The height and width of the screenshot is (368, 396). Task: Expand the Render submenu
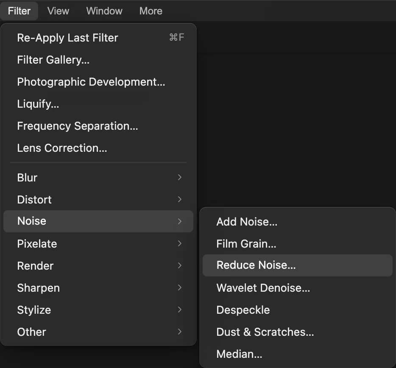pyautogui.click(x=98, y=265)
